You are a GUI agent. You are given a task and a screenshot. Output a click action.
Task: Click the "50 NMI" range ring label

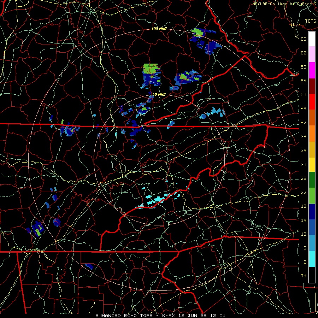pos(159,94)
